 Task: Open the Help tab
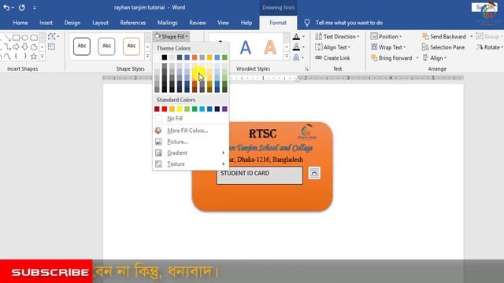tap(246, 23)
